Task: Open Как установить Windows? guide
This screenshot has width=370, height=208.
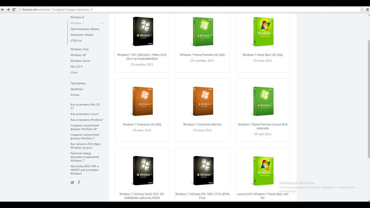Action: click(87, 120)
